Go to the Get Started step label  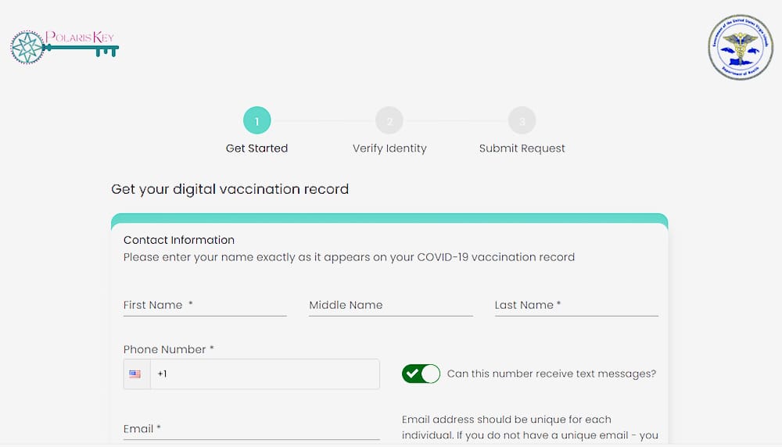256,148
